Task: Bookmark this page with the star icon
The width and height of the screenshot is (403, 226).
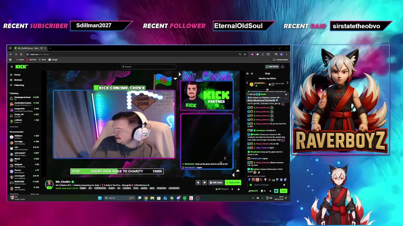Action: tap(245, 54)
